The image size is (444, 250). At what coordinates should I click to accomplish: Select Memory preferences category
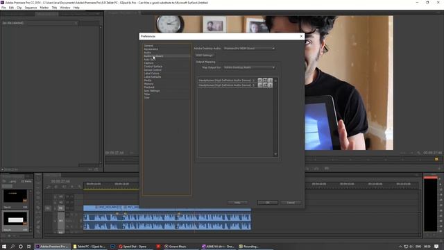[x=148, y=84]
